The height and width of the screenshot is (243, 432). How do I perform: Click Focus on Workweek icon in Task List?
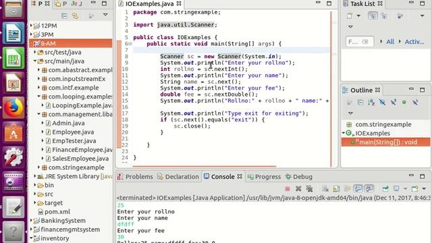tap(400, 16)
